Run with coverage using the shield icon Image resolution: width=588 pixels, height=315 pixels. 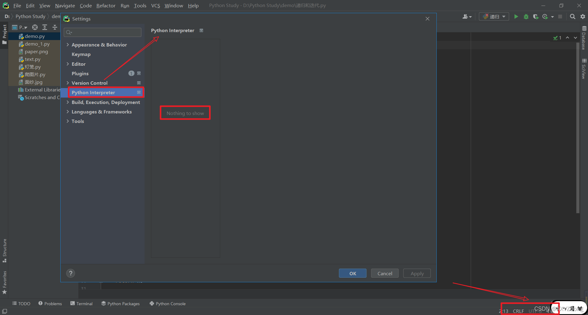point(536,17)
